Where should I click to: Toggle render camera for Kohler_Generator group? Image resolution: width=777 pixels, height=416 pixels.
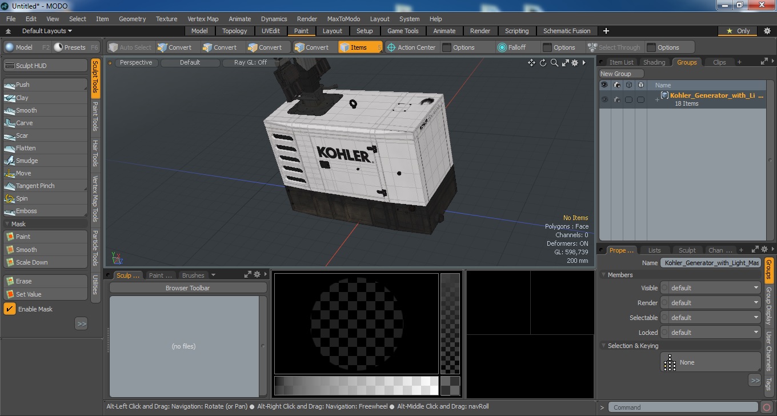tap(616, 99)
